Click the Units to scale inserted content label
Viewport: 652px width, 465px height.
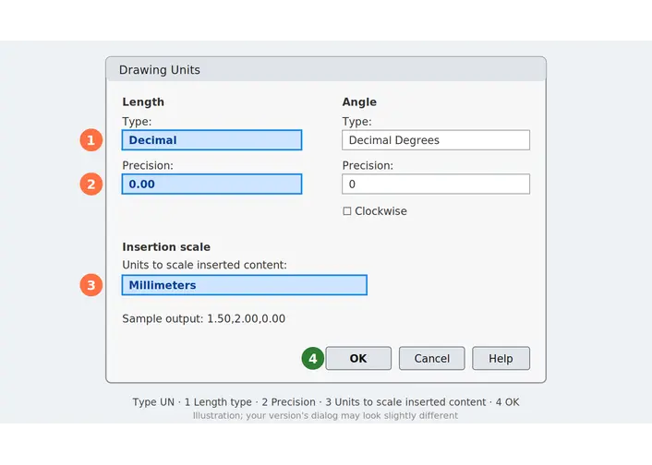pyautogui.click(x=205, y=265)
